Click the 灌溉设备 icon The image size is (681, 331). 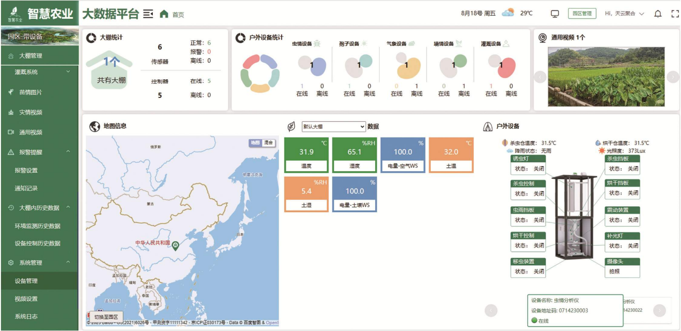506,44
